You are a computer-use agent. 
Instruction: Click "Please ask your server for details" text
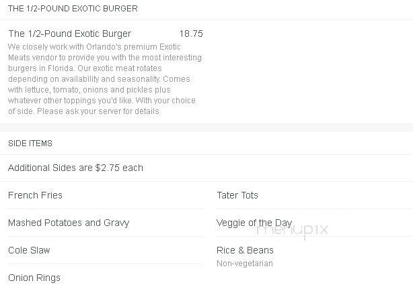pyautogui.click(x=98, y=111)
